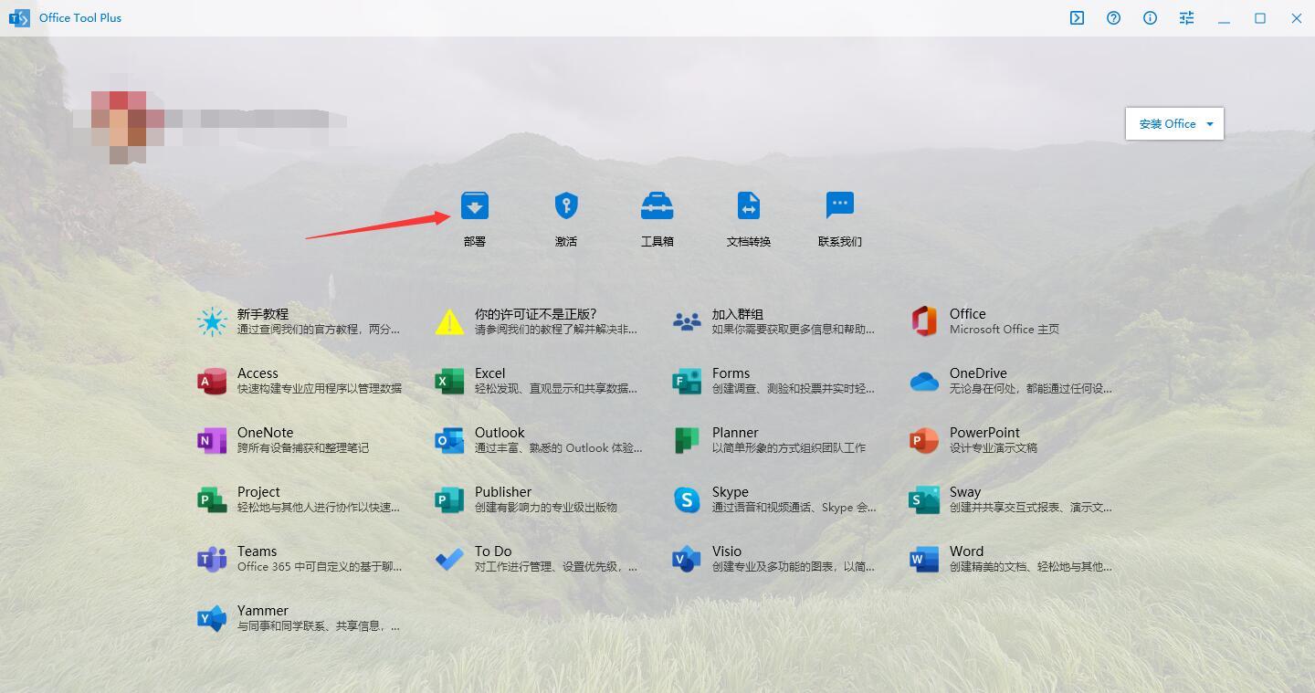Open the 激活 (Activate) key shield icon

(566, 205)
